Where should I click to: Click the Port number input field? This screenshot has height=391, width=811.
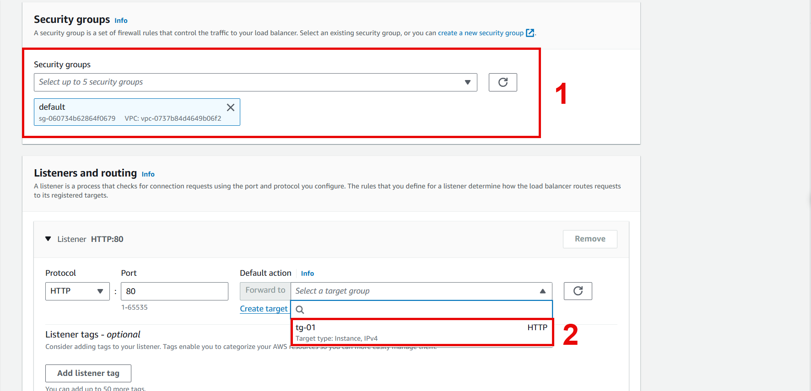click(x=174, y=291)
